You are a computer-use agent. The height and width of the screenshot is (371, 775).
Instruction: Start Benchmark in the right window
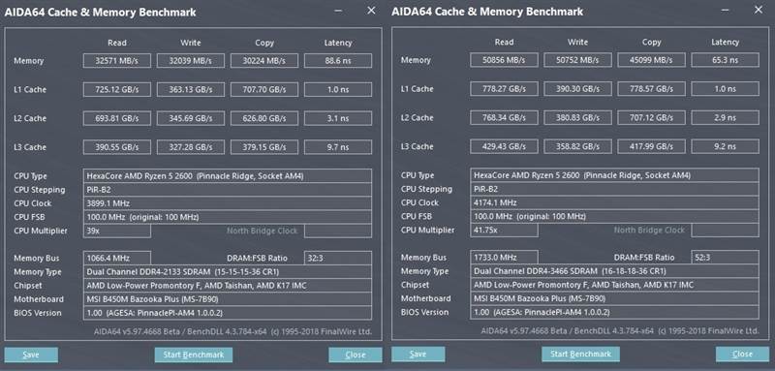(x=580, y=355)
